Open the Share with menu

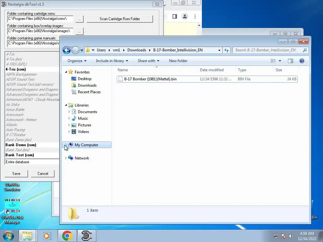[148, 61]
